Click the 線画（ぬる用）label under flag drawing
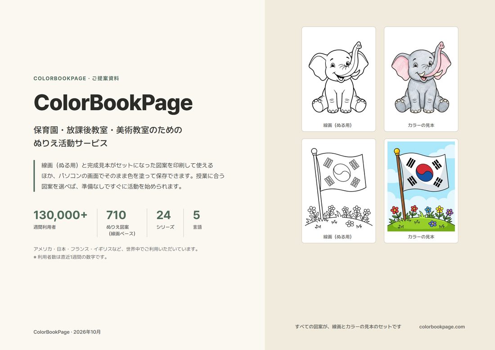This screenshot has width=495, height=350. [x=337, y=237]
